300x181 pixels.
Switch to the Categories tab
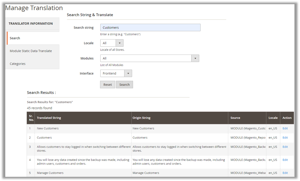pos(18,64)
